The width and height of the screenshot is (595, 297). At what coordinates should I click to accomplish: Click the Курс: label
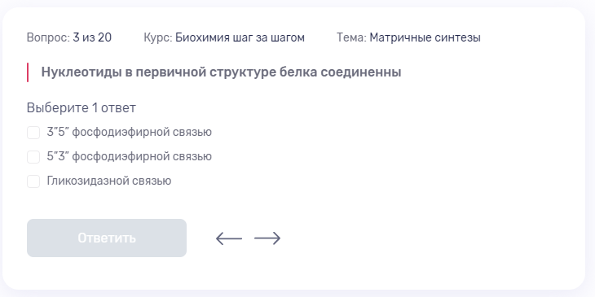(x=158, y=37)
